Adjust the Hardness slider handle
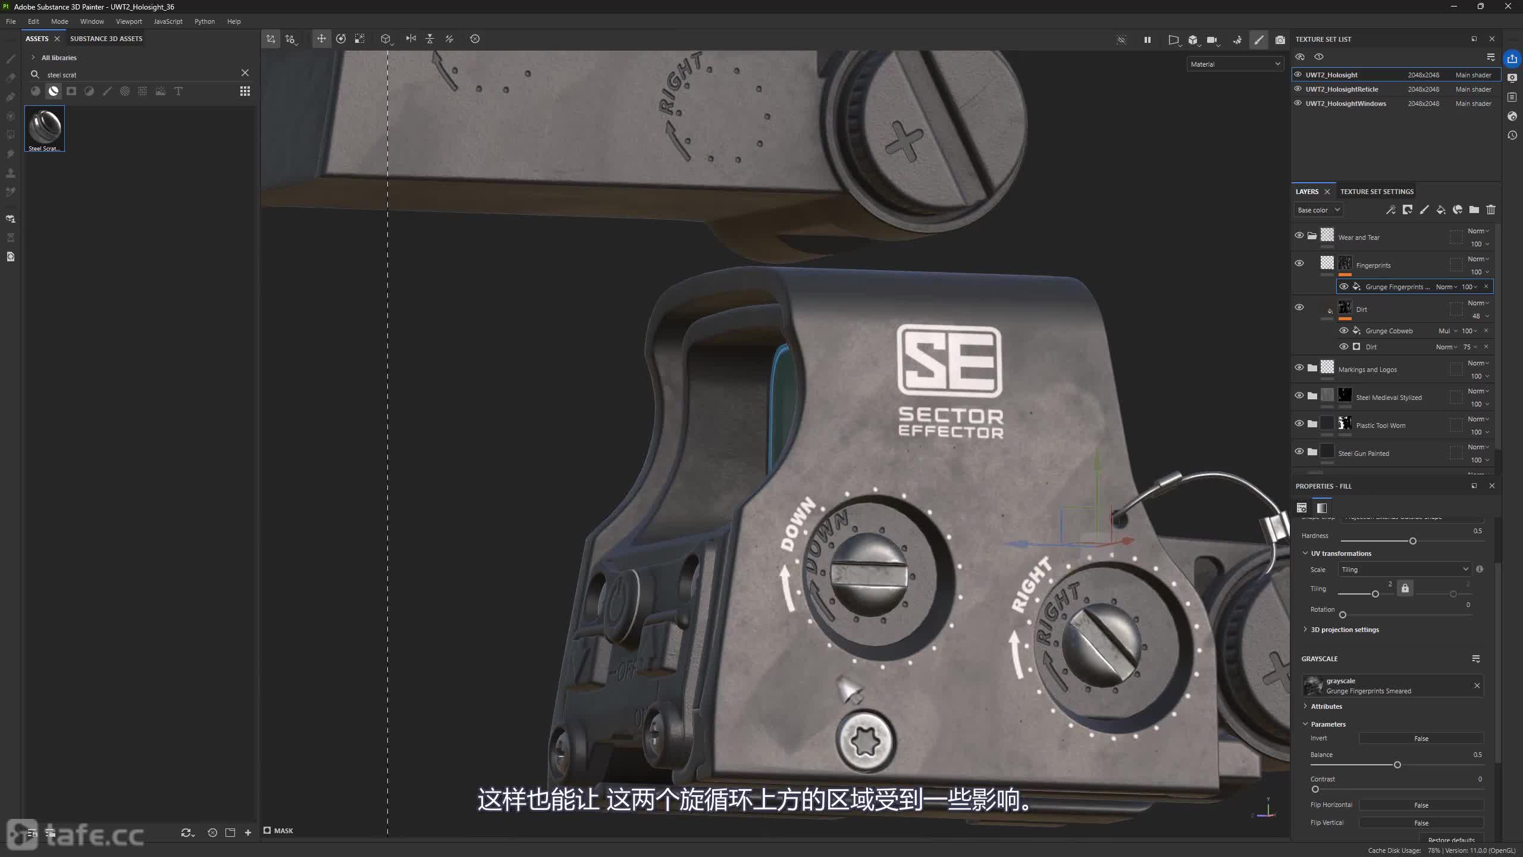Screen dimensions: 1523x857 1413,541
